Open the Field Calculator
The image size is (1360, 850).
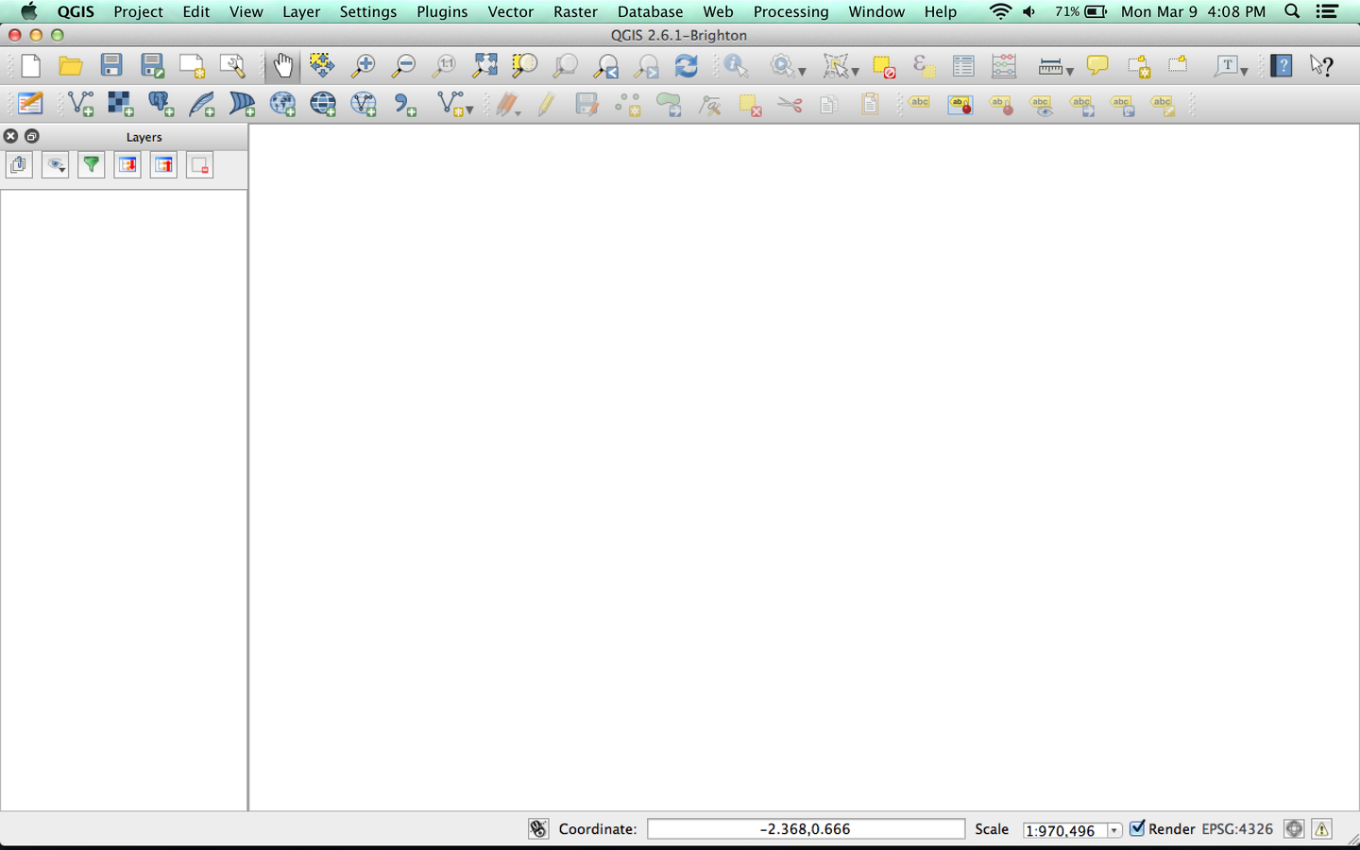pos(1004,66)
